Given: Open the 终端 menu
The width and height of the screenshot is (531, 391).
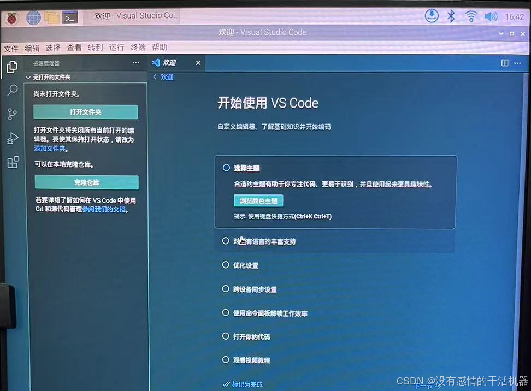Looking at the screenshot, I should pos(138,47).
